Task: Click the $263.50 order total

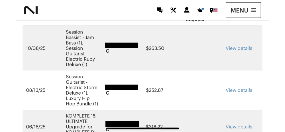Action: (155, 48)
